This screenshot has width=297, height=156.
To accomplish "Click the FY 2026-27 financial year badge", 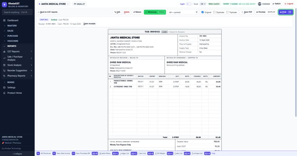I will [x=80, y=4].
